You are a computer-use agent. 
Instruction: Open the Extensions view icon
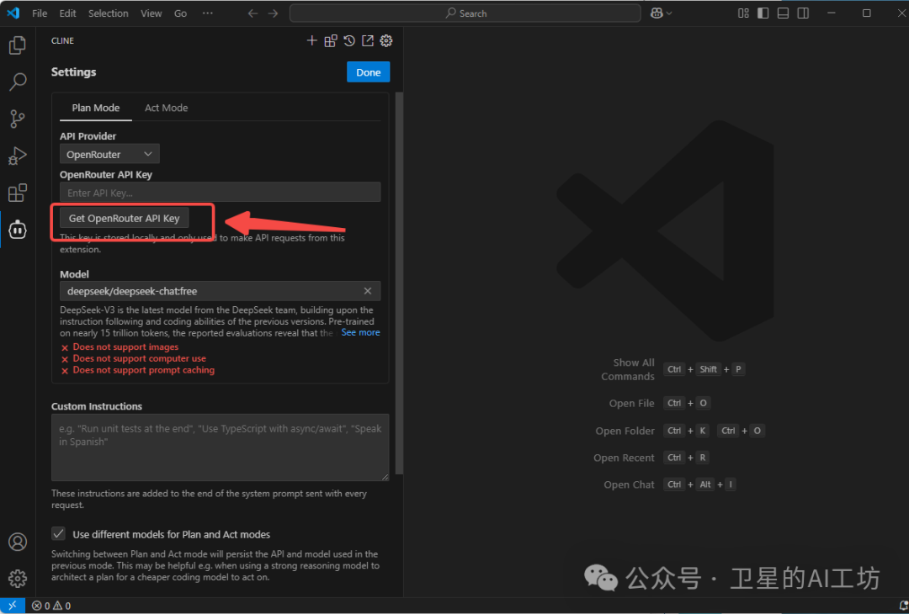tap(17, 193)
